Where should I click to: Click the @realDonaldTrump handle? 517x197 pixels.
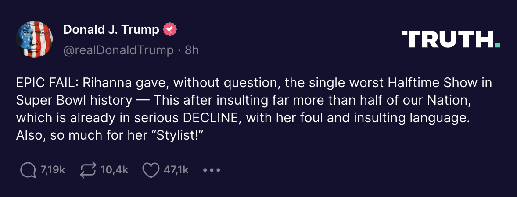pos(118,50)
